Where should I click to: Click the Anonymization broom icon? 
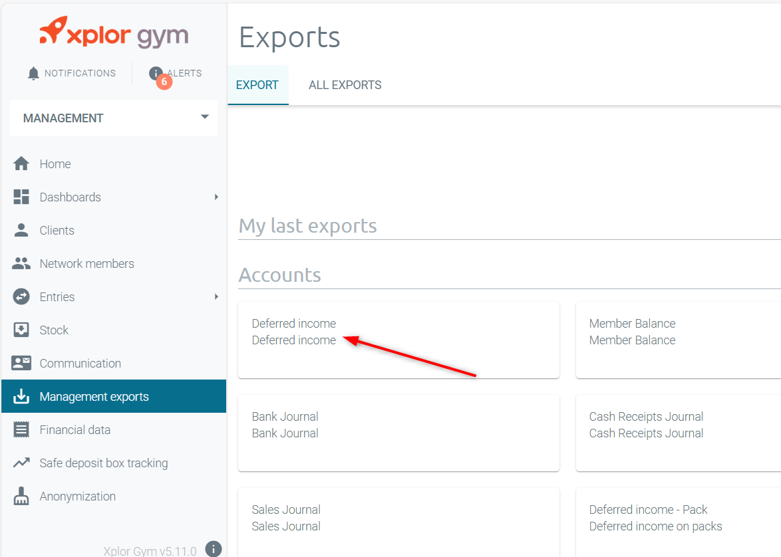click(21, 496)
